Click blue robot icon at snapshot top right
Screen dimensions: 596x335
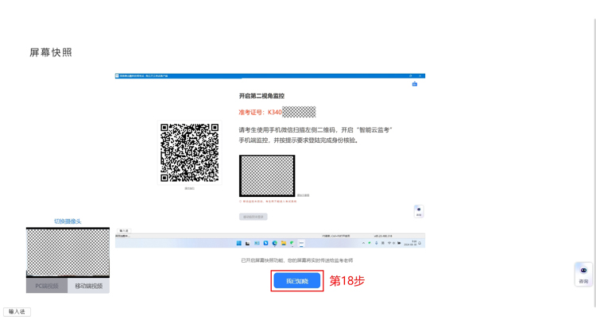pos(415,84)
